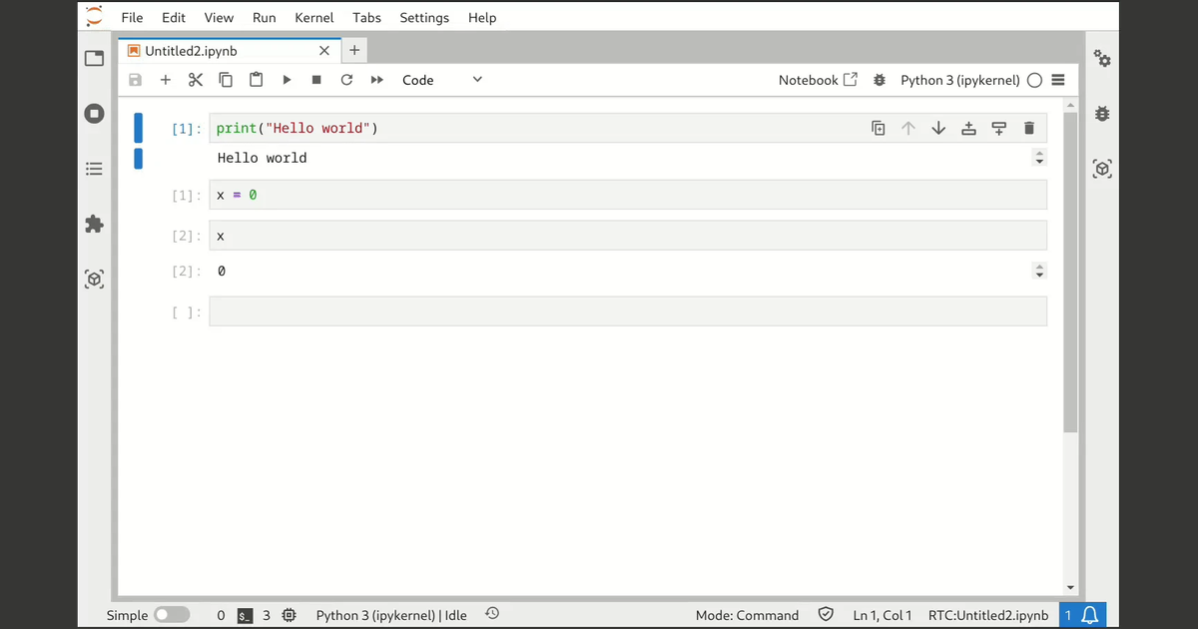Open the Code cell type dropdown

pos(442,80)
